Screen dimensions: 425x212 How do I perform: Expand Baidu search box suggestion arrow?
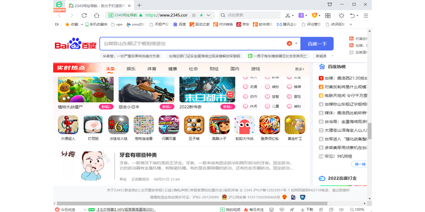click(x=296, y=43)
